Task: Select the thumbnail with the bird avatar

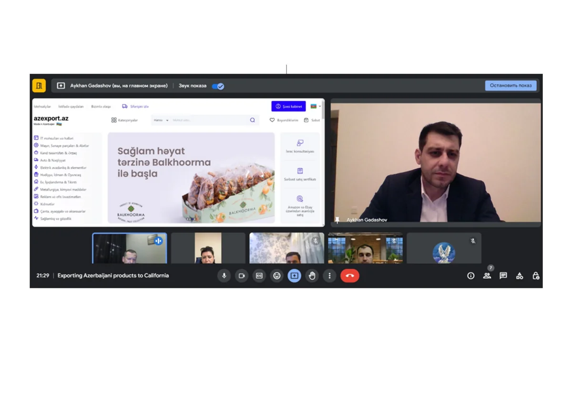Action: pos(444,248)
